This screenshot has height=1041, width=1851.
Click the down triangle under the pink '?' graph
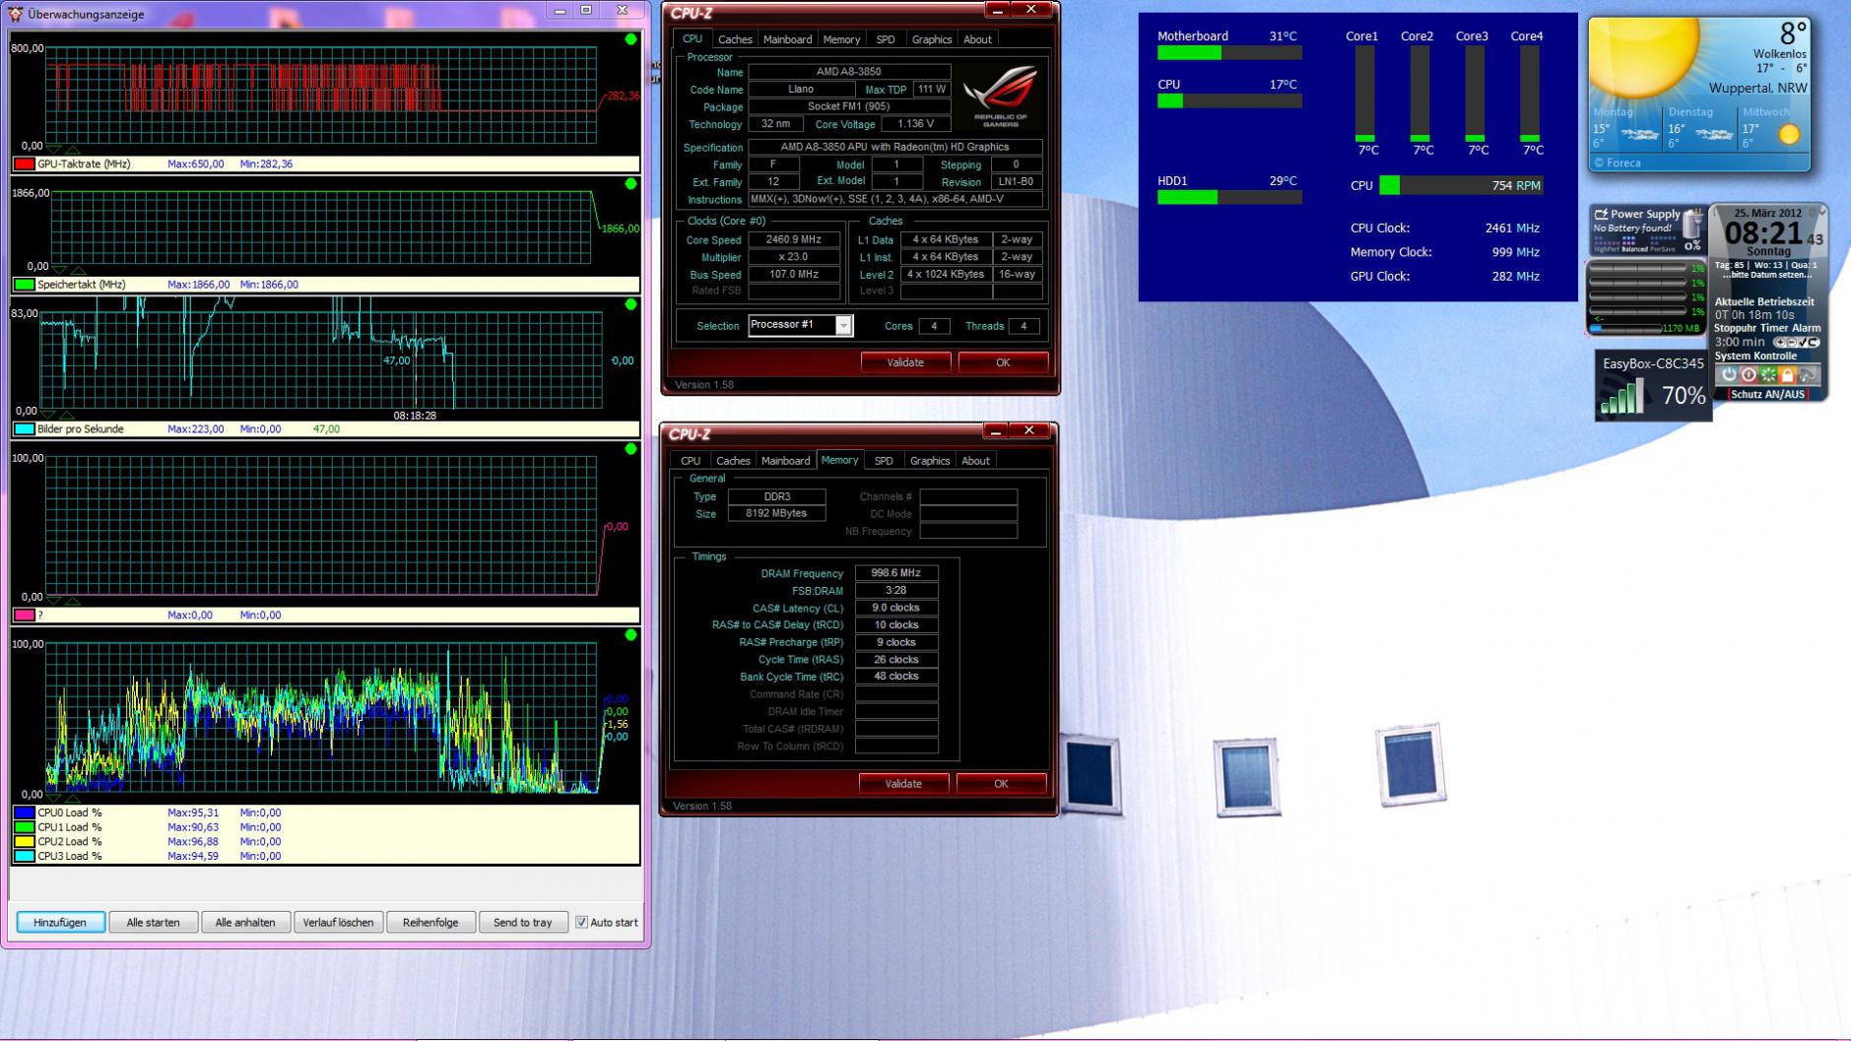(x=54, y=600)
